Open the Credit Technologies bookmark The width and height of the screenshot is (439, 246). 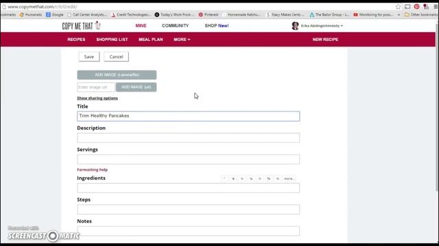pyautogui.click(x=131, y=14)
